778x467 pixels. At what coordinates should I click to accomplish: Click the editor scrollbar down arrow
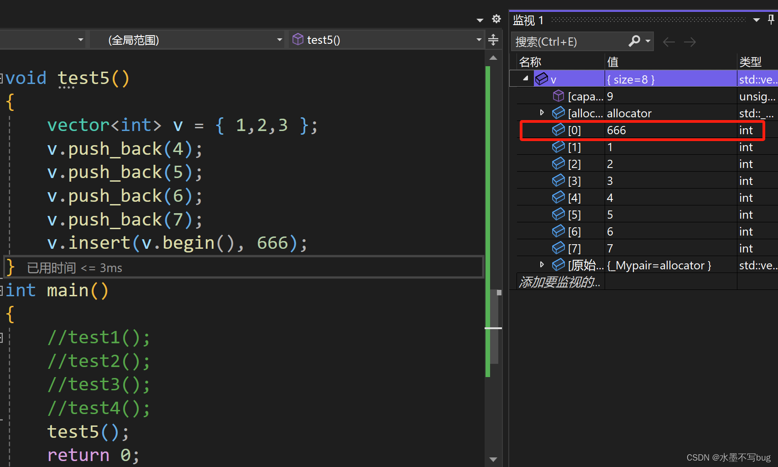(x=493, y=459)
